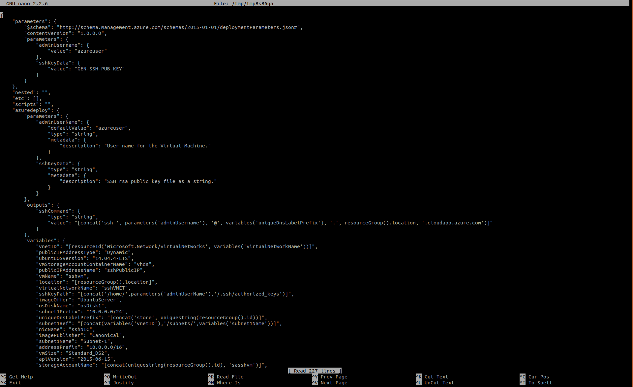Place cursor on the "sshCommand" output key
This screenshot has height=387, width=633.
click(x=54, y=211)
